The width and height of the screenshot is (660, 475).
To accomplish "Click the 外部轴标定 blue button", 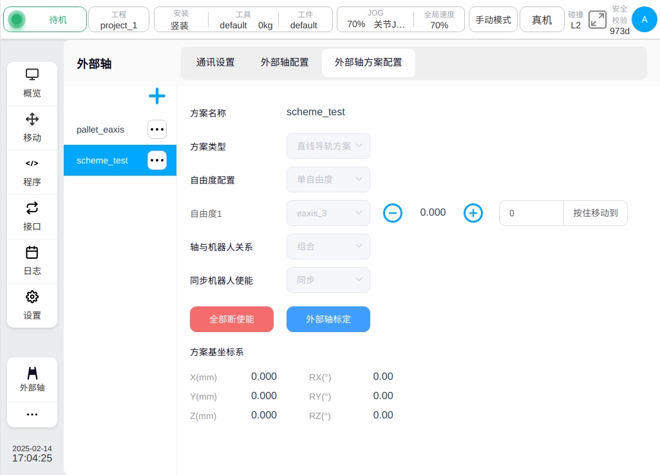I will (328, 319).
